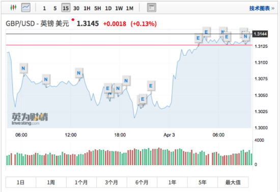Click the N marker near 12:00 peak

(79, 73)
